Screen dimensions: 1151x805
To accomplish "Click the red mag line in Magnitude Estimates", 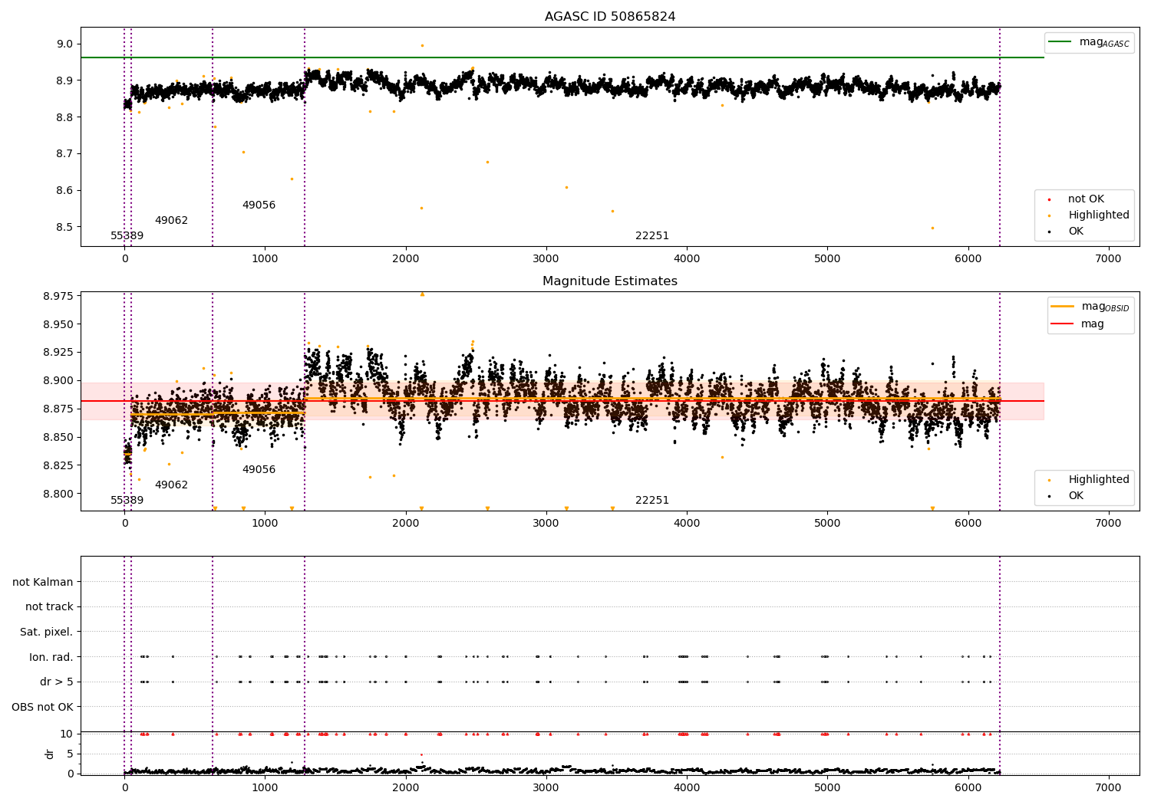I will [562, 401].
